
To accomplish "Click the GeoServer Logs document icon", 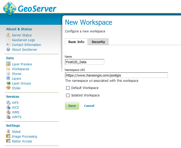I will pyautogui.click(x=8, y=40).
